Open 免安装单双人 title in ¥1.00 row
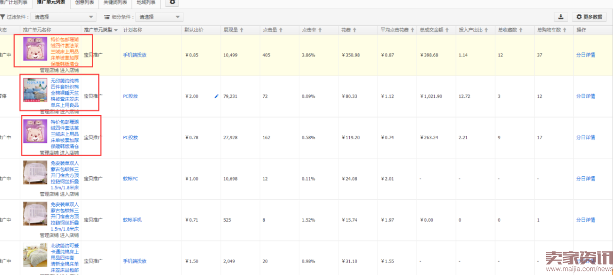 (x=64, y=175)
